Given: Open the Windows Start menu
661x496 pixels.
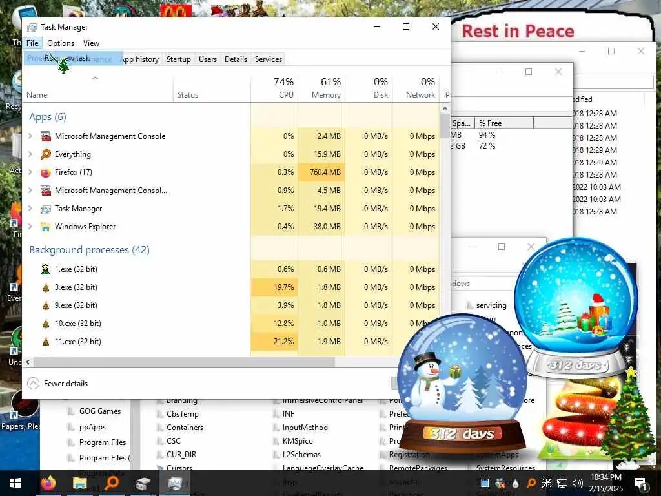Looking at the screenshot, I should click(x=15, y=483).
